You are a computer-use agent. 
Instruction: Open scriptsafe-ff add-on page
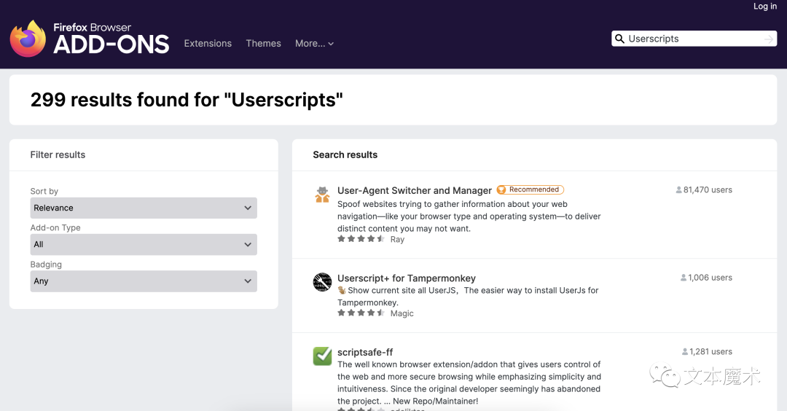click(365, 352)
